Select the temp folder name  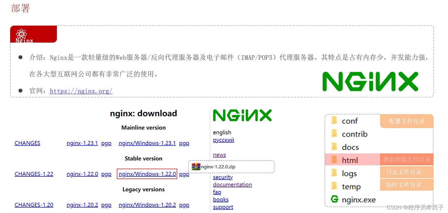pos(351,187)
